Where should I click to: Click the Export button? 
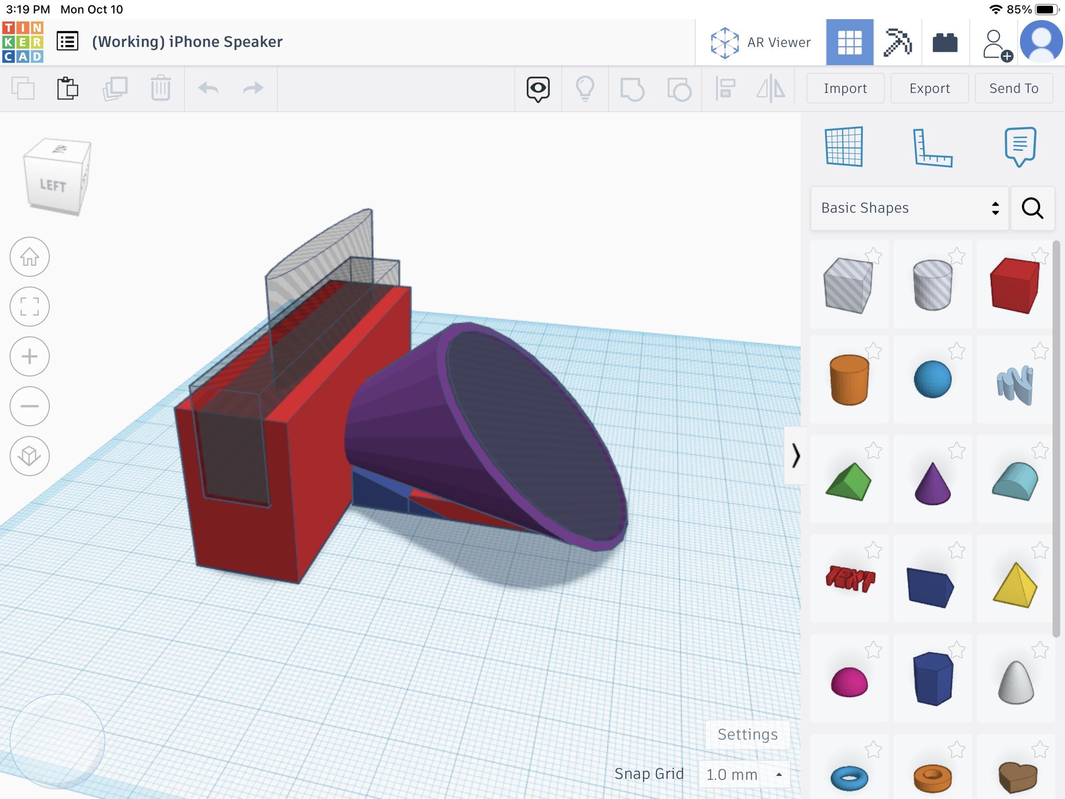pos(929,89)
